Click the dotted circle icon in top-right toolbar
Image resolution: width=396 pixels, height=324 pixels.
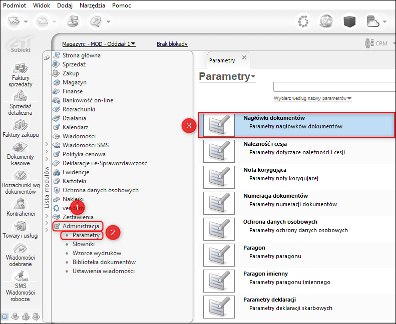pyautogui.click(x=303, y=21)
